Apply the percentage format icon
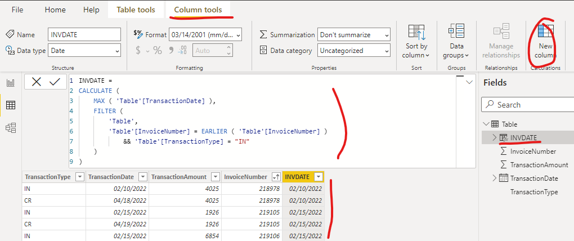 158,51
